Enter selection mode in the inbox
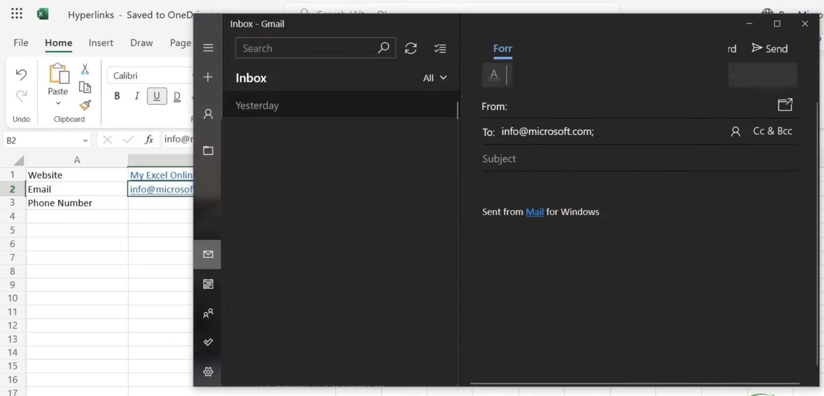This screenshot has width=824, height=396. (440, 48)
